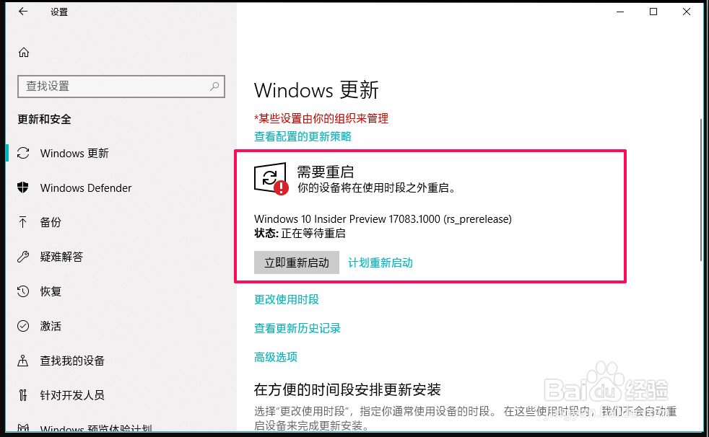Click the find my device person icon

pos(22,361)
